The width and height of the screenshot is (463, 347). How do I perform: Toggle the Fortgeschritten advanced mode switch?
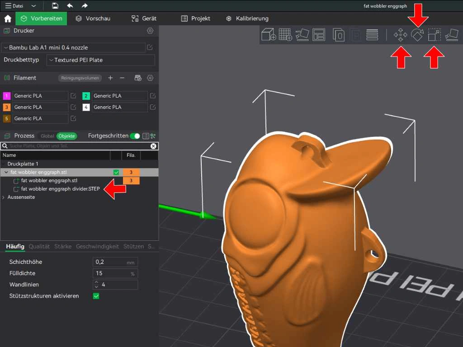[x=135, y=136]
